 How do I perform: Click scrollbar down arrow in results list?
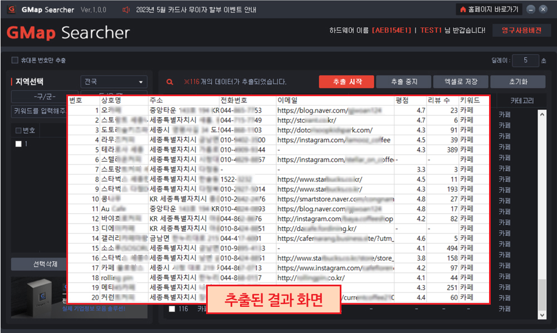(542, 315)
